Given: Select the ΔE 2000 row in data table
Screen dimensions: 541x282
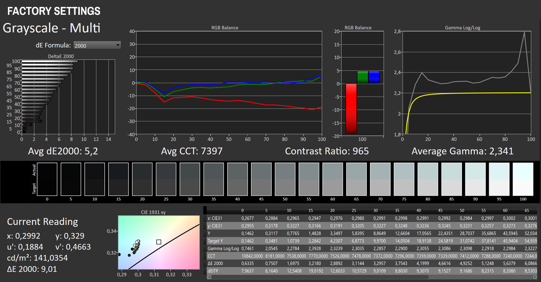Looking at the screenshot, I should (215, 264).
